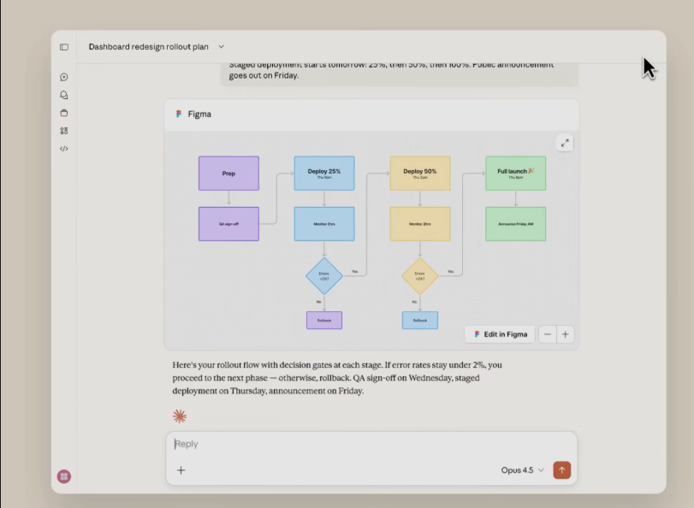Expand the Dashboard redesign rollout plan title menu
This screenshot has height=508, width=694.
coord(221,46)
